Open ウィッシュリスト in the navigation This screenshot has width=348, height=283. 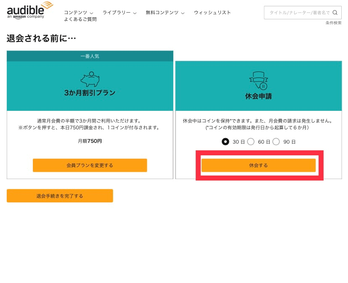point(213,13)
